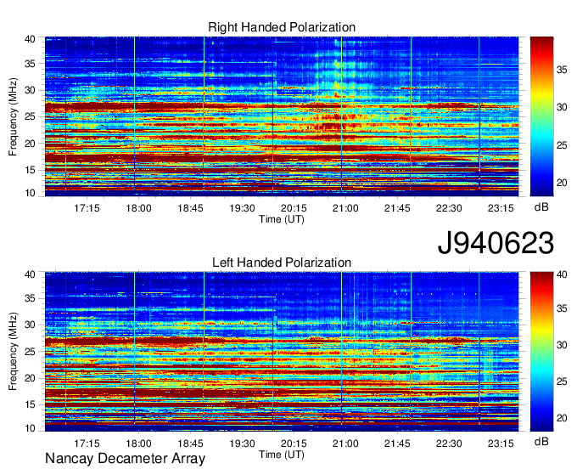The height and width of the screenshot is (469, 577).
Task: Click the 20 MHz tick label on the Left Handed plot
Action: coord(30,378)
